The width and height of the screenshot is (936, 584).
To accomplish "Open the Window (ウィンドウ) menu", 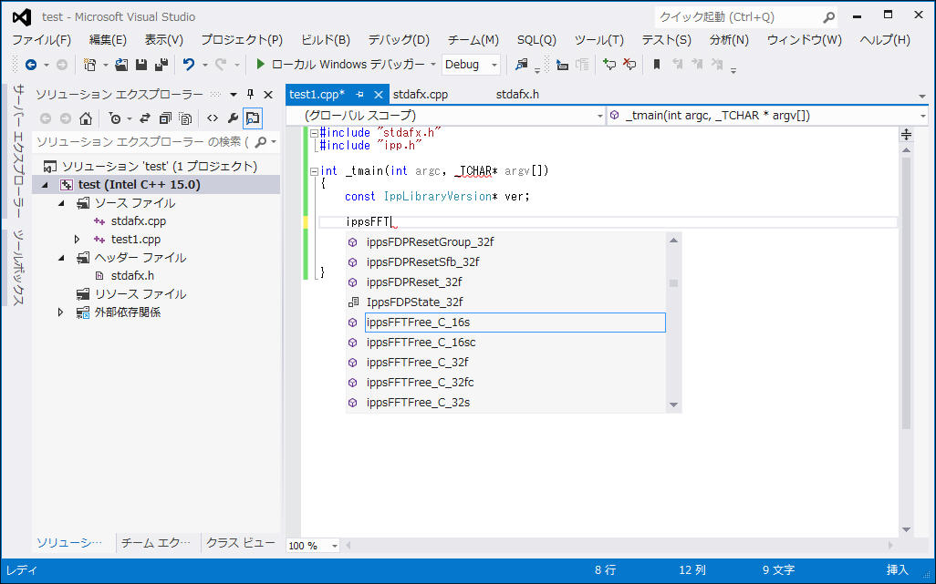I will [805, 40].
